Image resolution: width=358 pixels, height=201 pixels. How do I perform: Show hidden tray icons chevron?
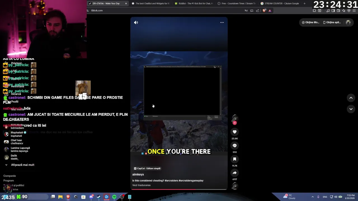click(x=312, y=197)
